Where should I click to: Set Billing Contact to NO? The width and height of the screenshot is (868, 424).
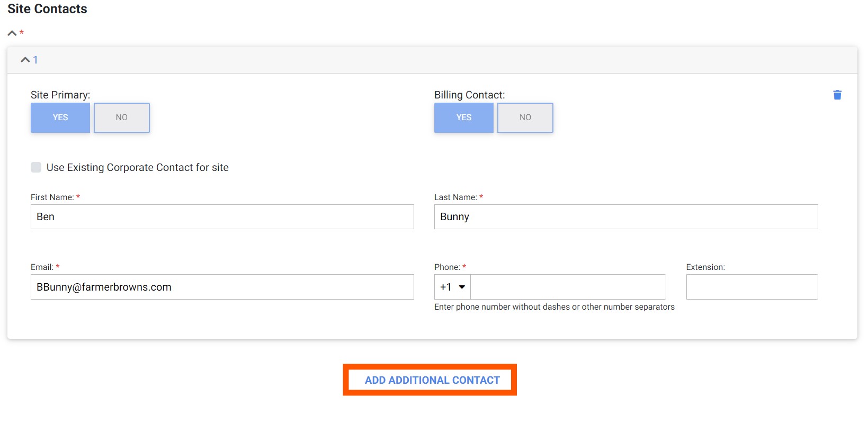click(x=525, y=118)
